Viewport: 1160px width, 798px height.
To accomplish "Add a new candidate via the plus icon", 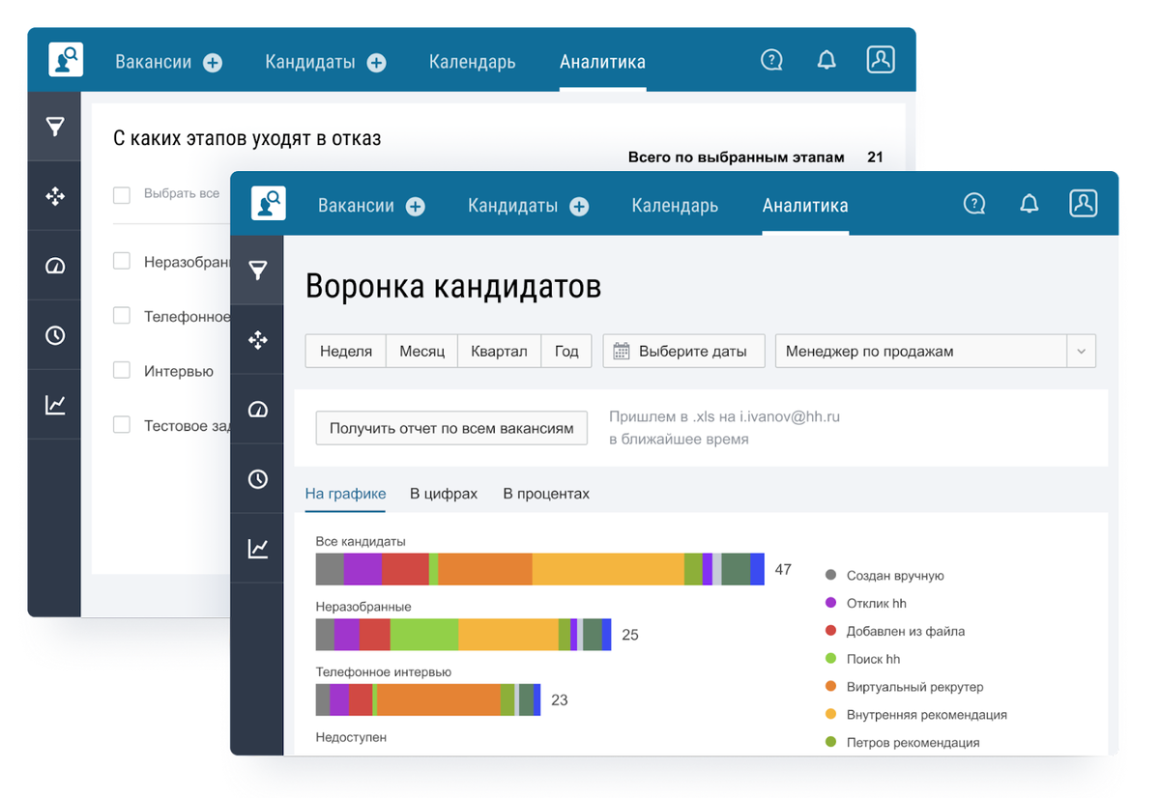I will click(x=579, y=205).
